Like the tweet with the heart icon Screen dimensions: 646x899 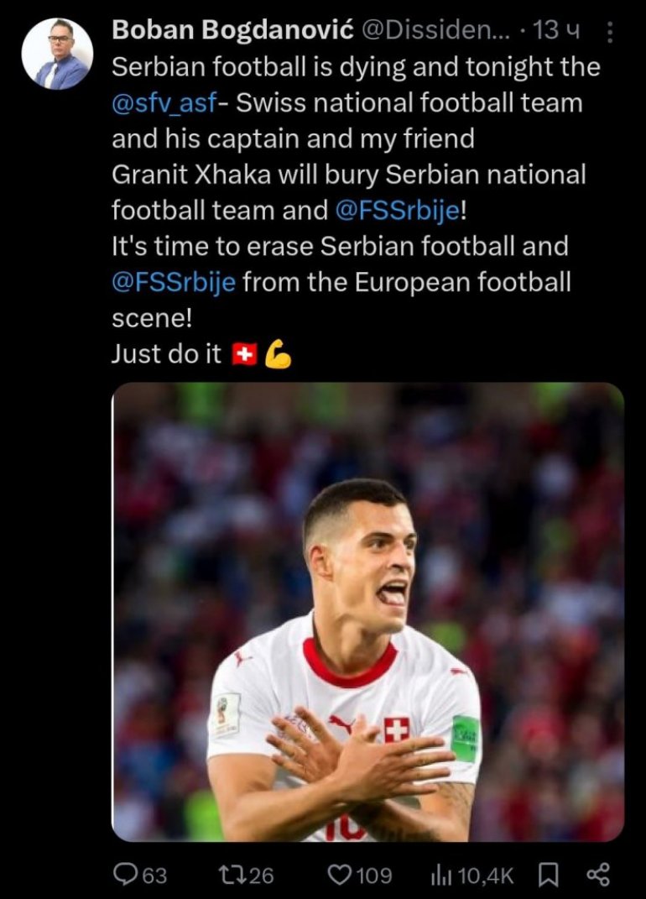pyautogui.click(x=339, y=875)
